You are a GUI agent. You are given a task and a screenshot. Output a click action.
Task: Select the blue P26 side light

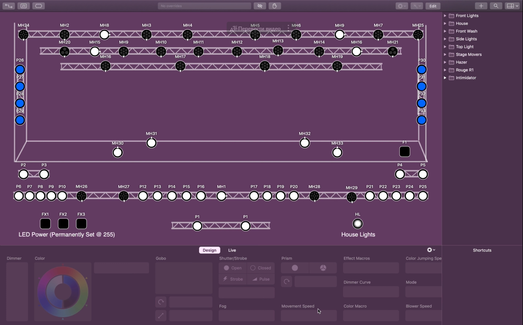20,70
